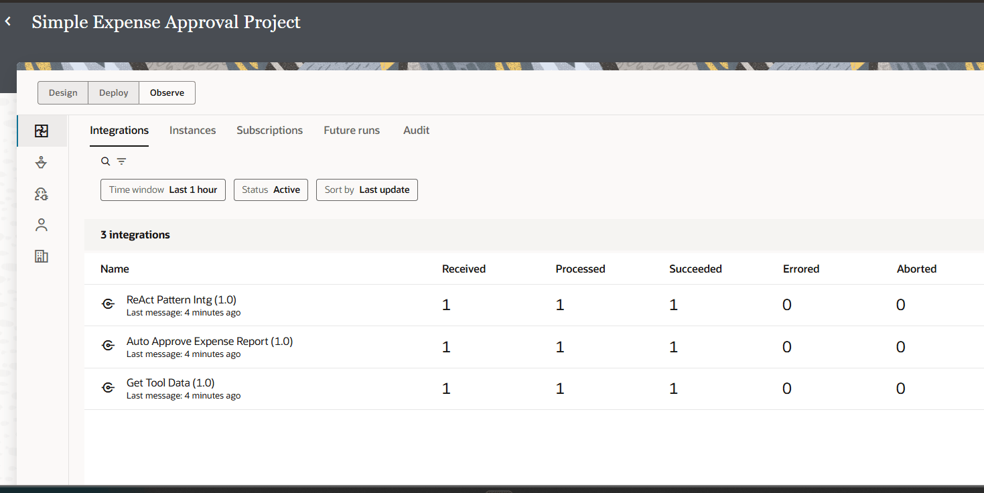Click the Succeeded count for Get Tool Data
Screen dimensions: 984x493
click(673, 388)
